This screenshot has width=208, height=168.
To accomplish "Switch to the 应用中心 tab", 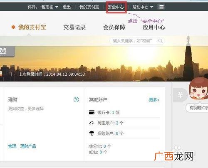I will tap(154, 27).
